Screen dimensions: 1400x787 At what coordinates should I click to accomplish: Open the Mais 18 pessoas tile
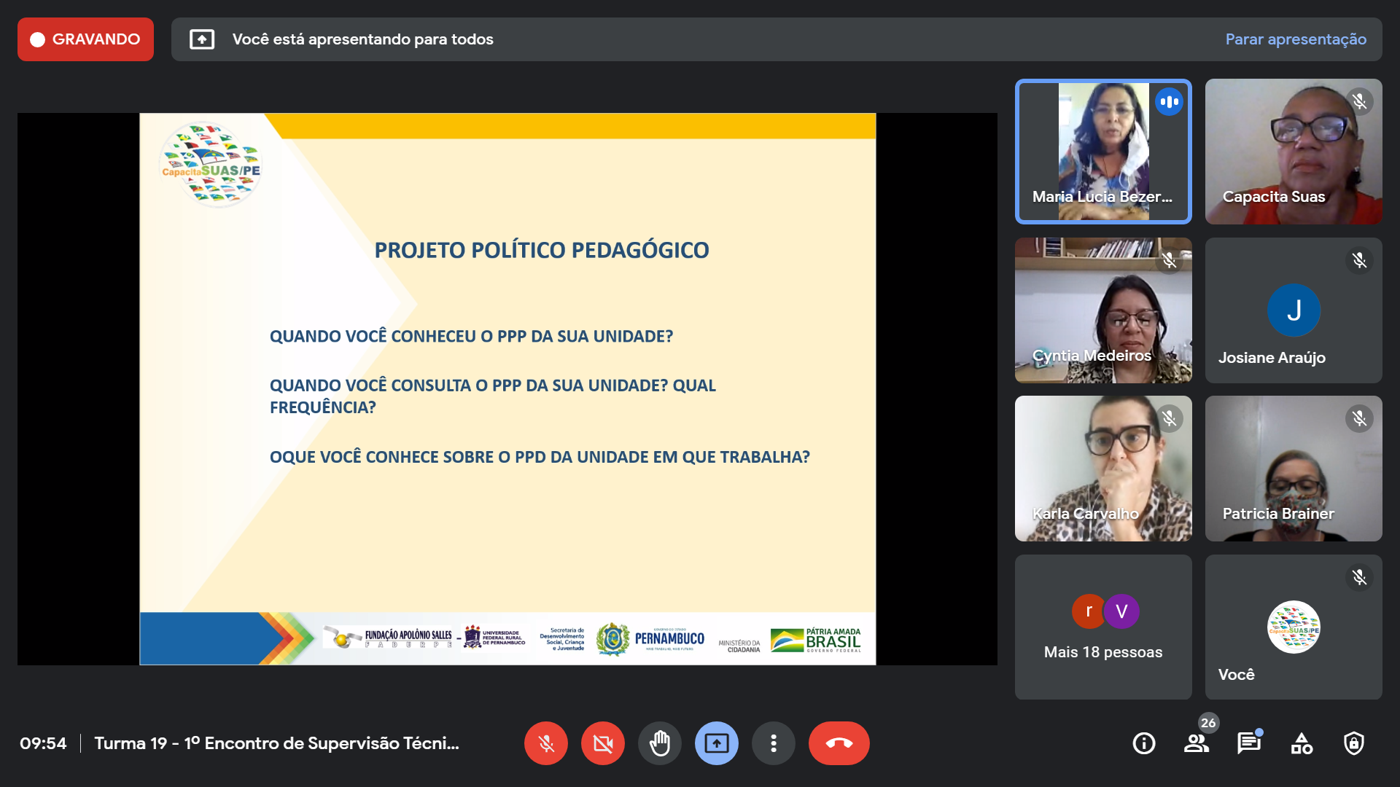click(x=1102, y=627)
